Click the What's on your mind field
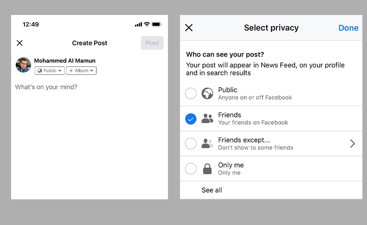367x225 pixels. tap(46, 87)
